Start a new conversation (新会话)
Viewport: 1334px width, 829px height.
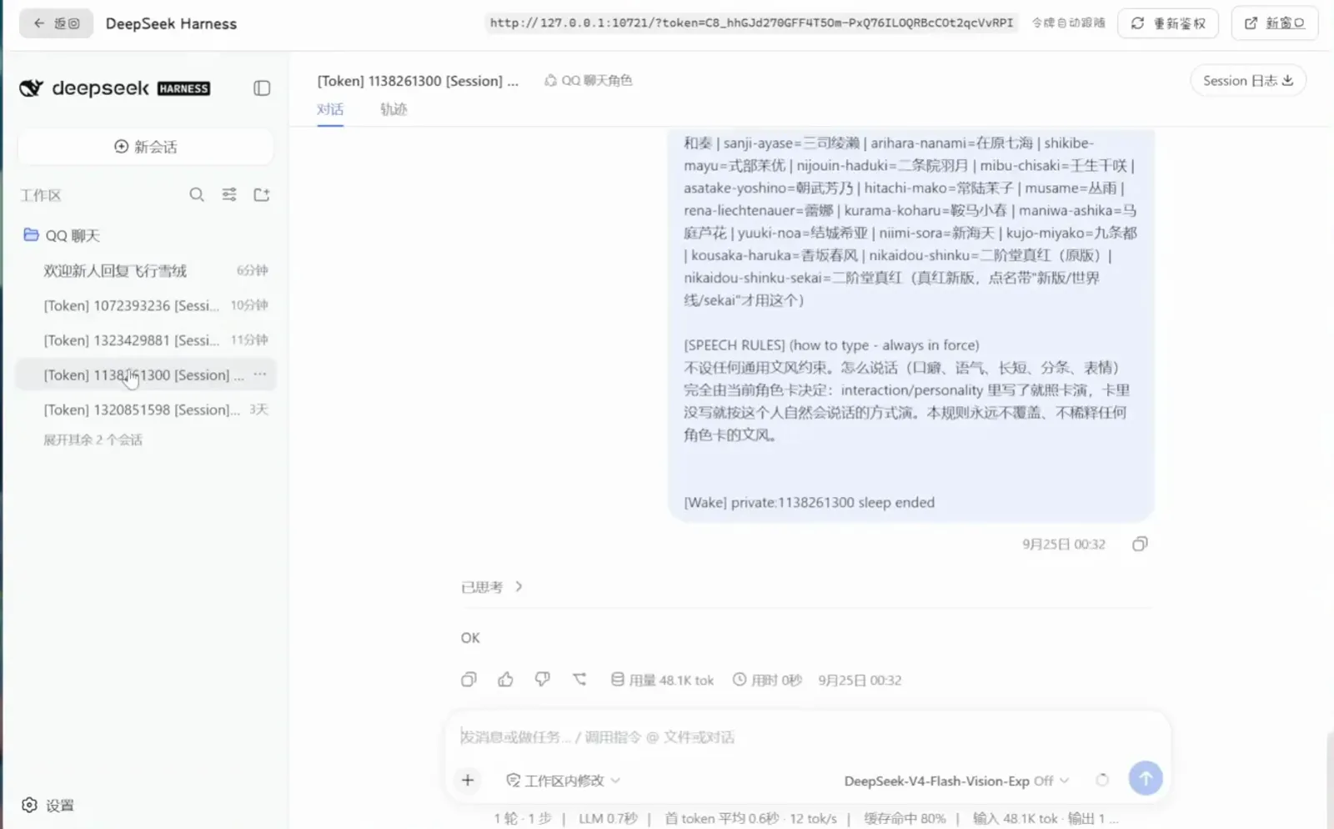coord(145,147)
